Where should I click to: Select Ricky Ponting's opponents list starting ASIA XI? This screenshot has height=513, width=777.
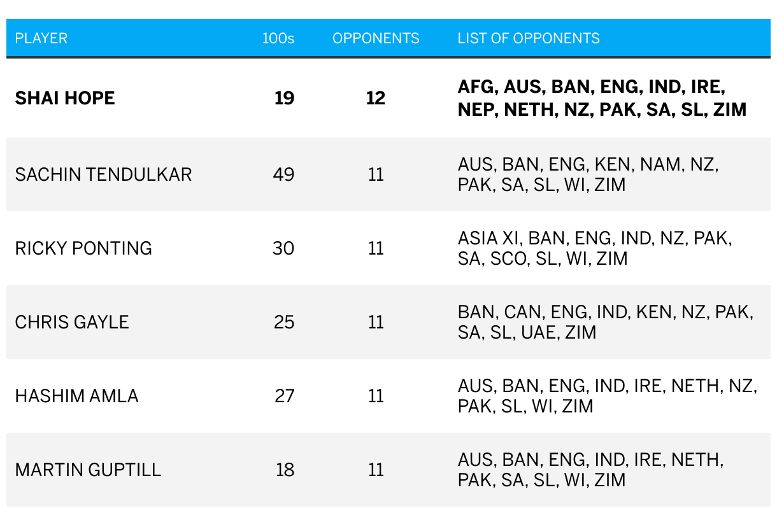tap(595, 248)
